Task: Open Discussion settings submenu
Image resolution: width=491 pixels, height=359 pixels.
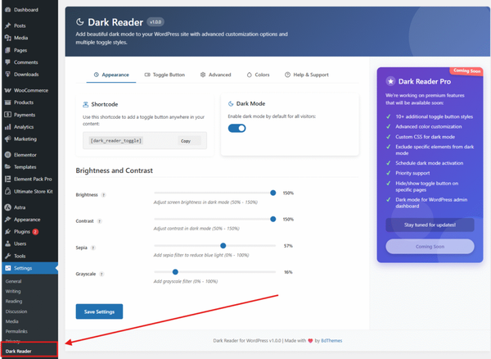Action: (x=16, y=311)
